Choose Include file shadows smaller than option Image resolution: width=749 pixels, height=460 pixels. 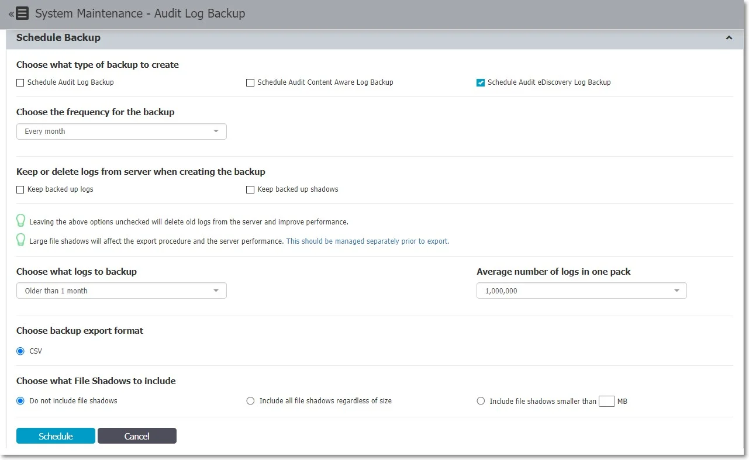(481, 401)
